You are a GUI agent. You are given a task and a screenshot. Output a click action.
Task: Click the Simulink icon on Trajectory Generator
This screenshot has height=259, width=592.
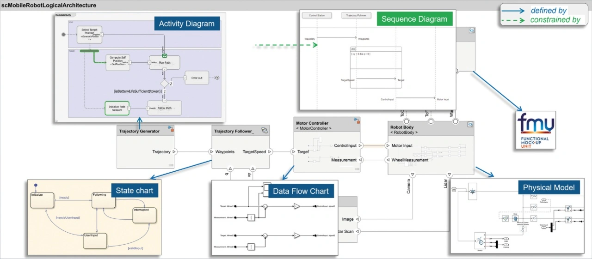point(171,129)
